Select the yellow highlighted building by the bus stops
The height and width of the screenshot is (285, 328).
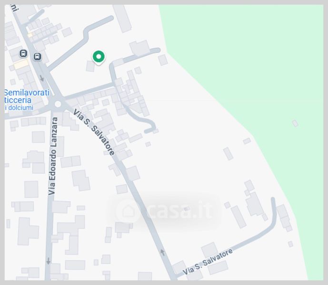click(21, 64)
